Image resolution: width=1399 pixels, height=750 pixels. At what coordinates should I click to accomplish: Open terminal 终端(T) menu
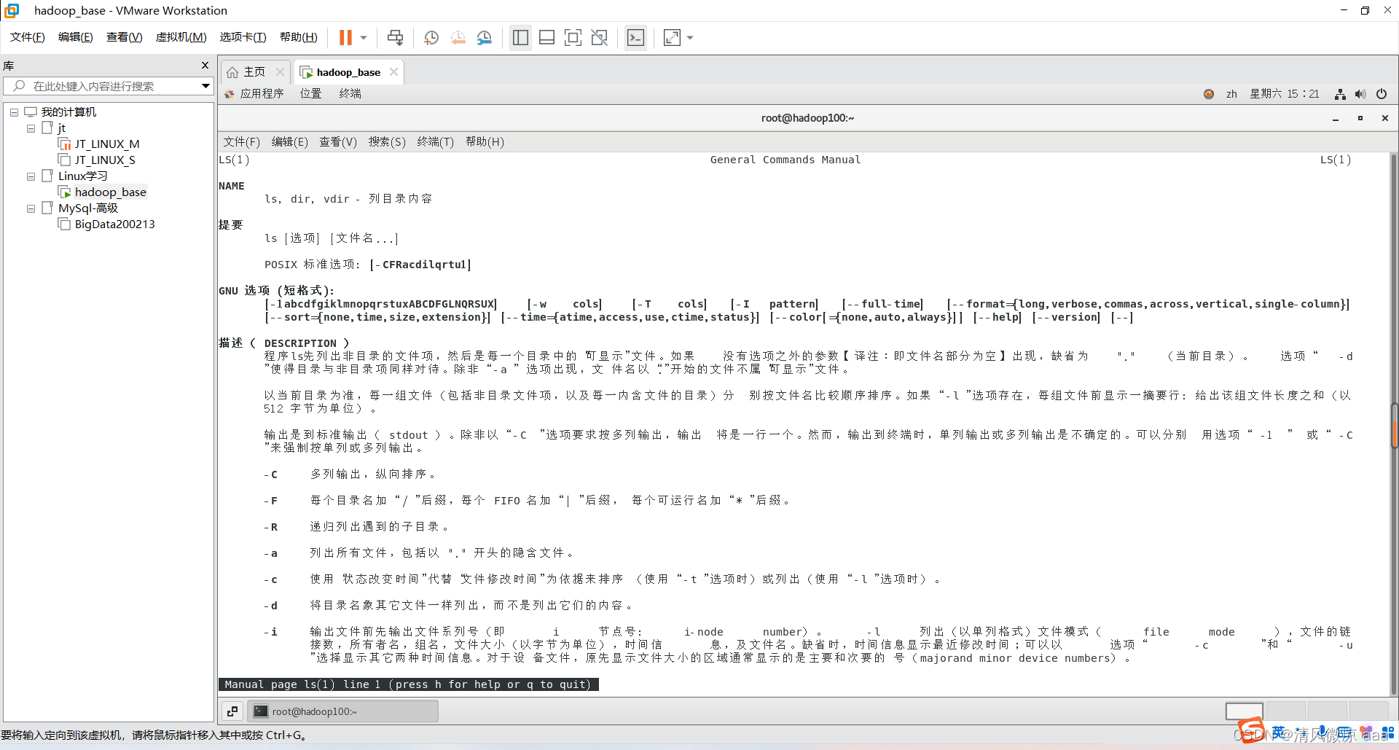436,142
